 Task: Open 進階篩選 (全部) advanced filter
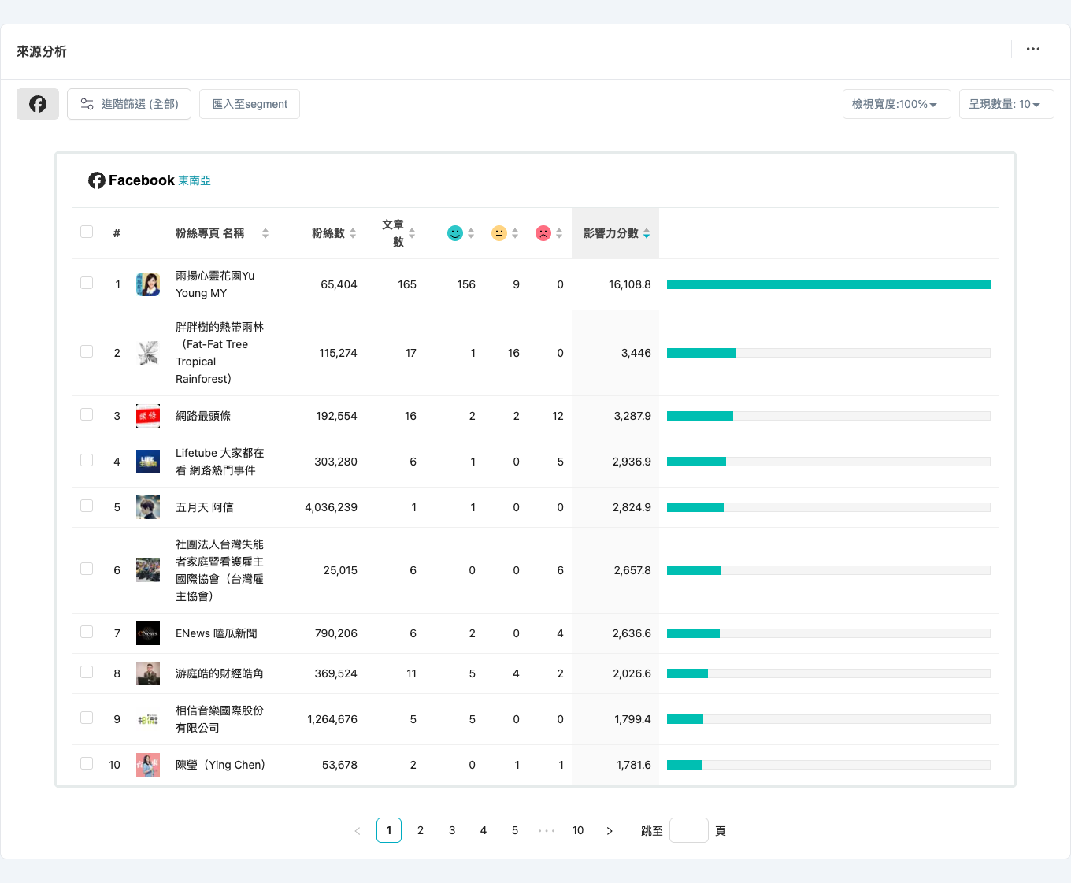(x=129, y=104)
